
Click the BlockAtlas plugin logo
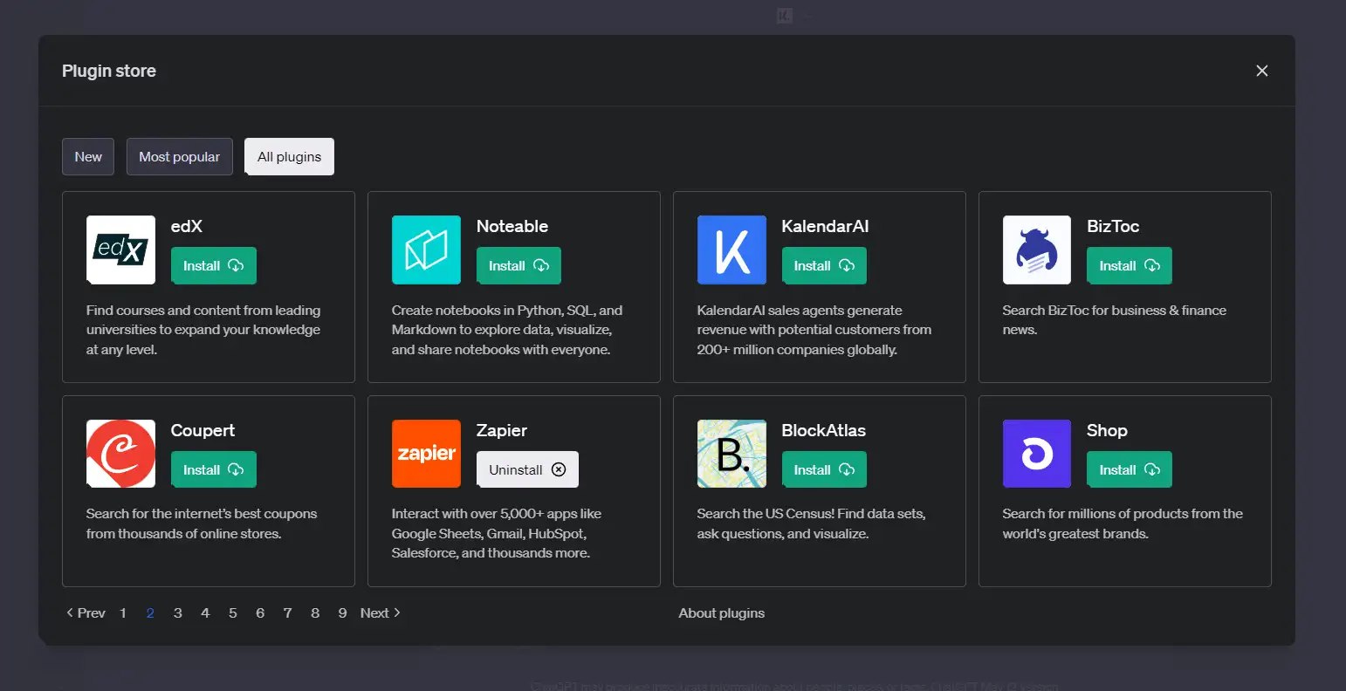pyautogui.click(x=731, y=454)
